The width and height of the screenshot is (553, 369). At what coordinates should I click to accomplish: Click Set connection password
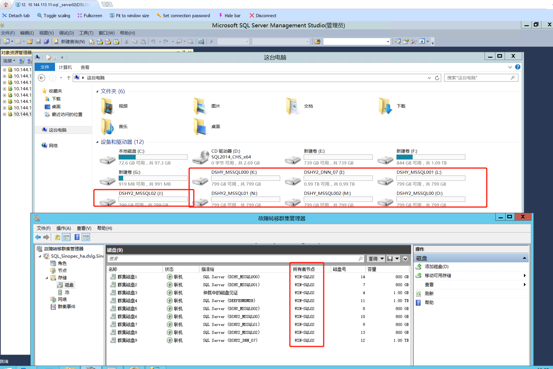183,16
